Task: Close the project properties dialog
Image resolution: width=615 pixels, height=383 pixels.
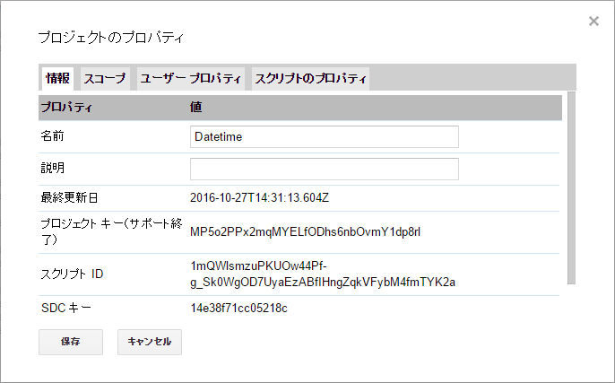Action: [593, 22]
